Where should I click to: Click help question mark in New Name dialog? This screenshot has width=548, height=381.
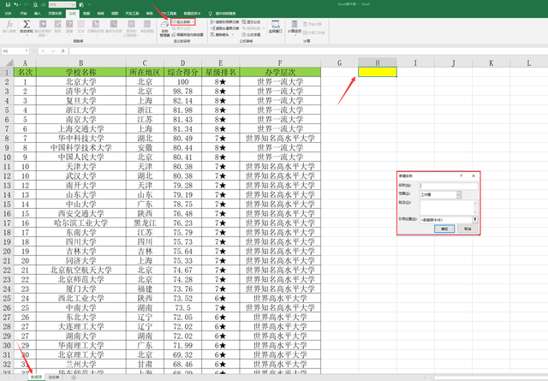click(461, 174)
